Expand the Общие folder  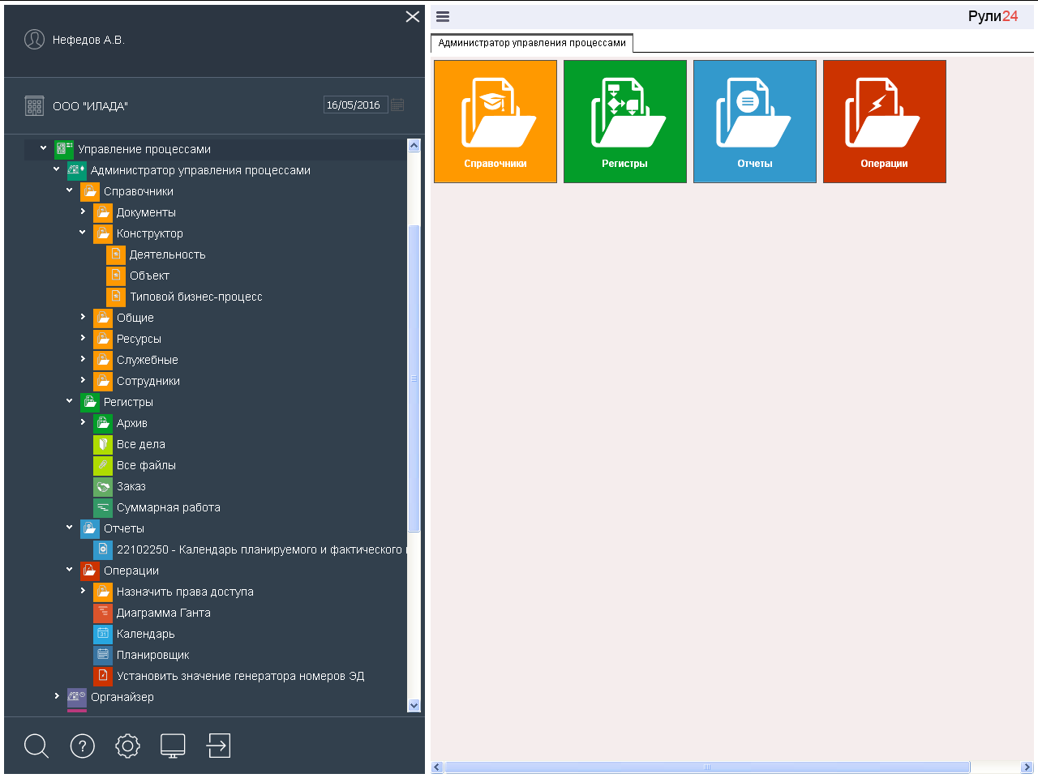[x=83, y=317]
